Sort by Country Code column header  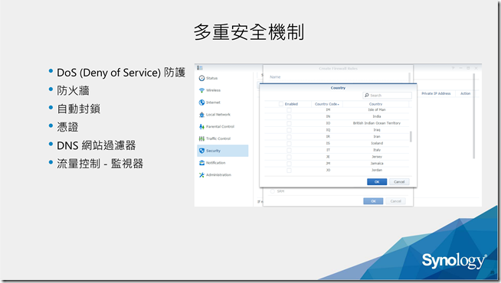coord(326,104)
